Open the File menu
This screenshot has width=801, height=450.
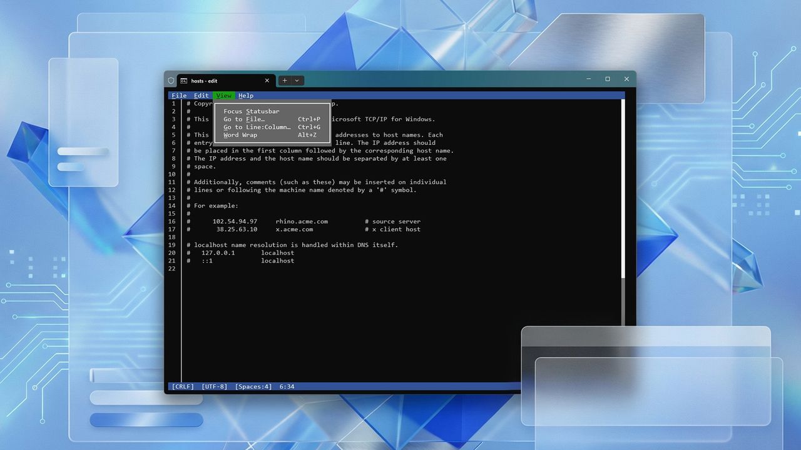[x=179, y=95]
